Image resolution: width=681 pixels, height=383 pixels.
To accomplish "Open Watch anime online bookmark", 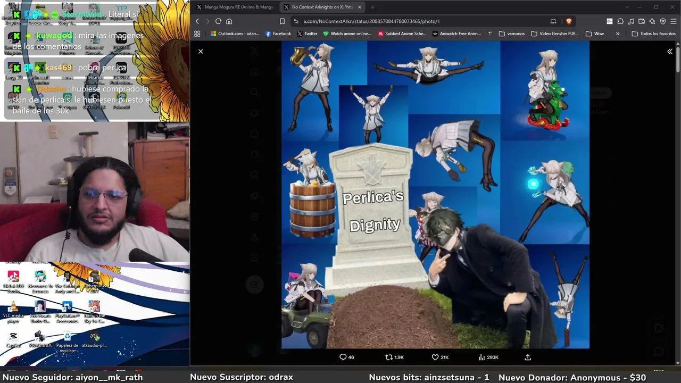I will 347,34.
